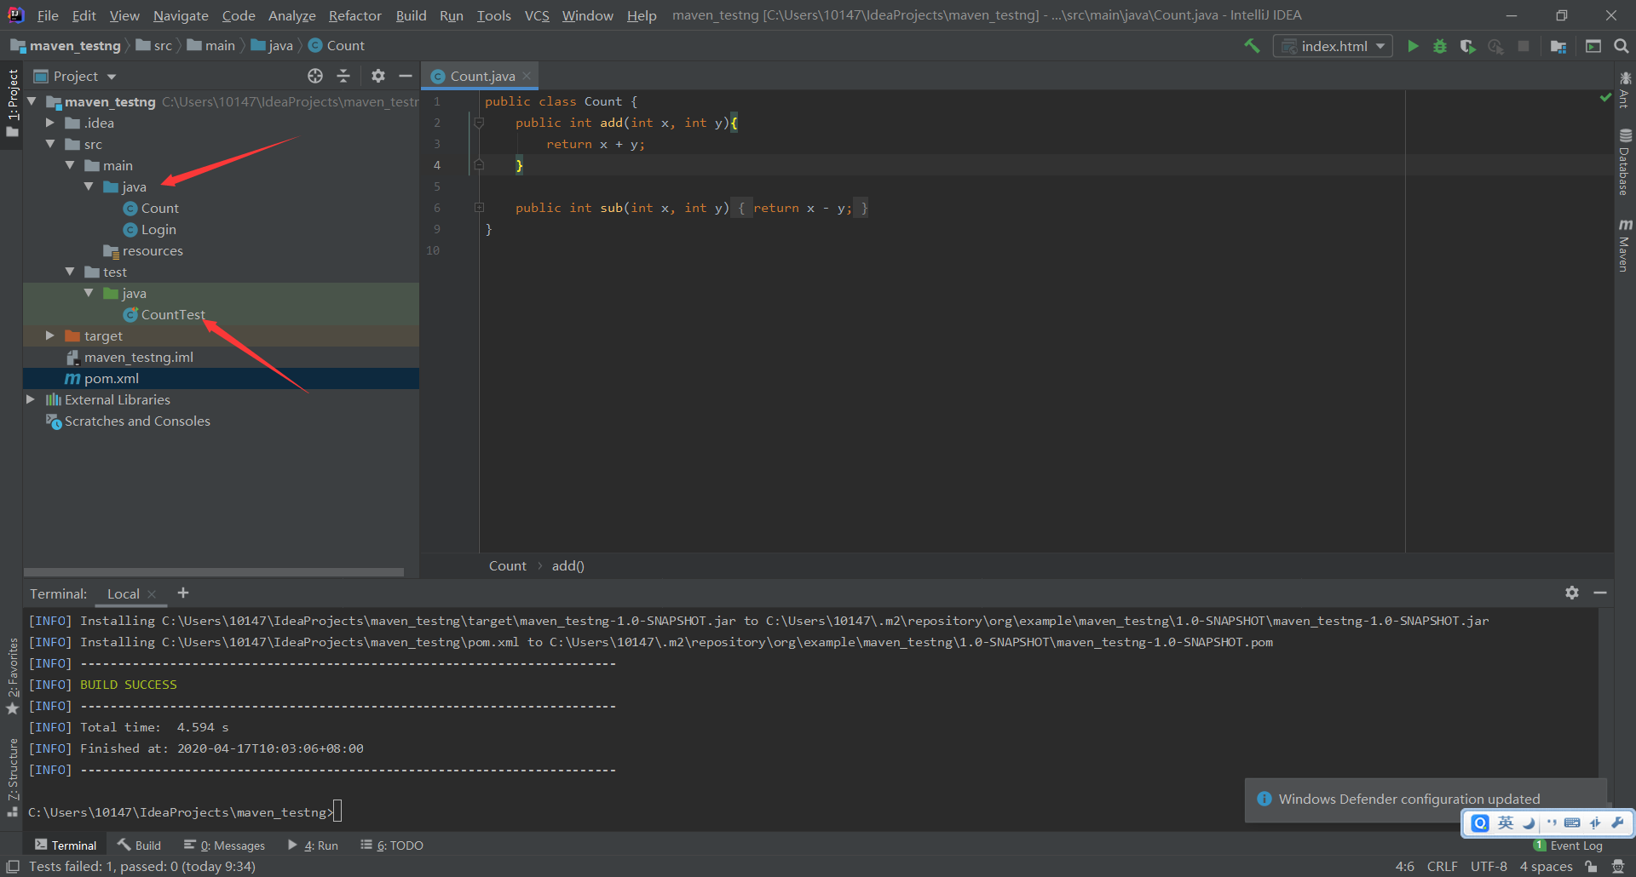This screenshot has width=1636, height=877.
Task: Add a new terminal session tab
Action: pos(183,593)
